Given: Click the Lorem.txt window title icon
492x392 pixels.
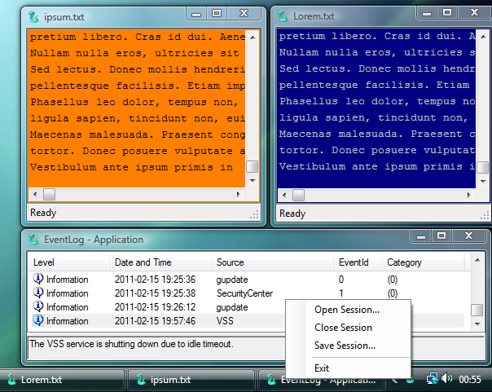Looking at the screenshot, I should point(283,16).
